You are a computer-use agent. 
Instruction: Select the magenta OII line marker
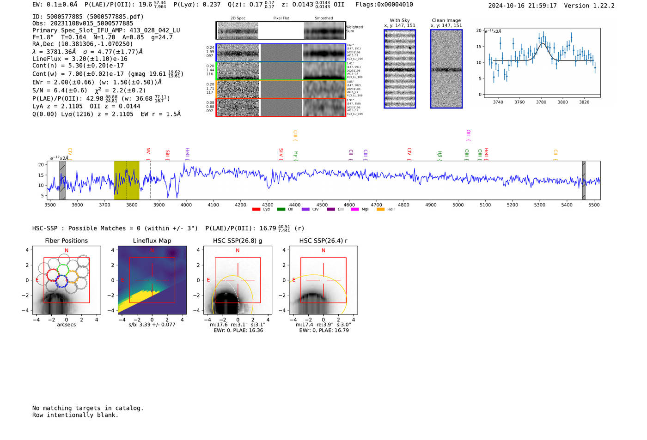[x=468, y=135]
